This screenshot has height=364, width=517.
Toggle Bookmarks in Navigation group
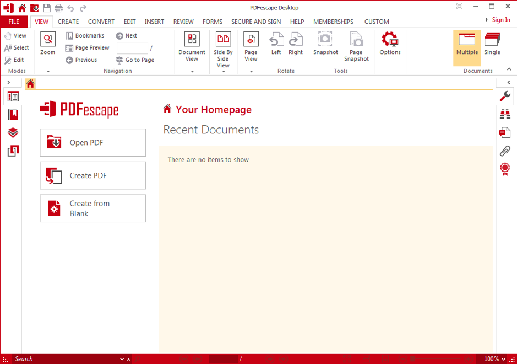tap(85, 35)
